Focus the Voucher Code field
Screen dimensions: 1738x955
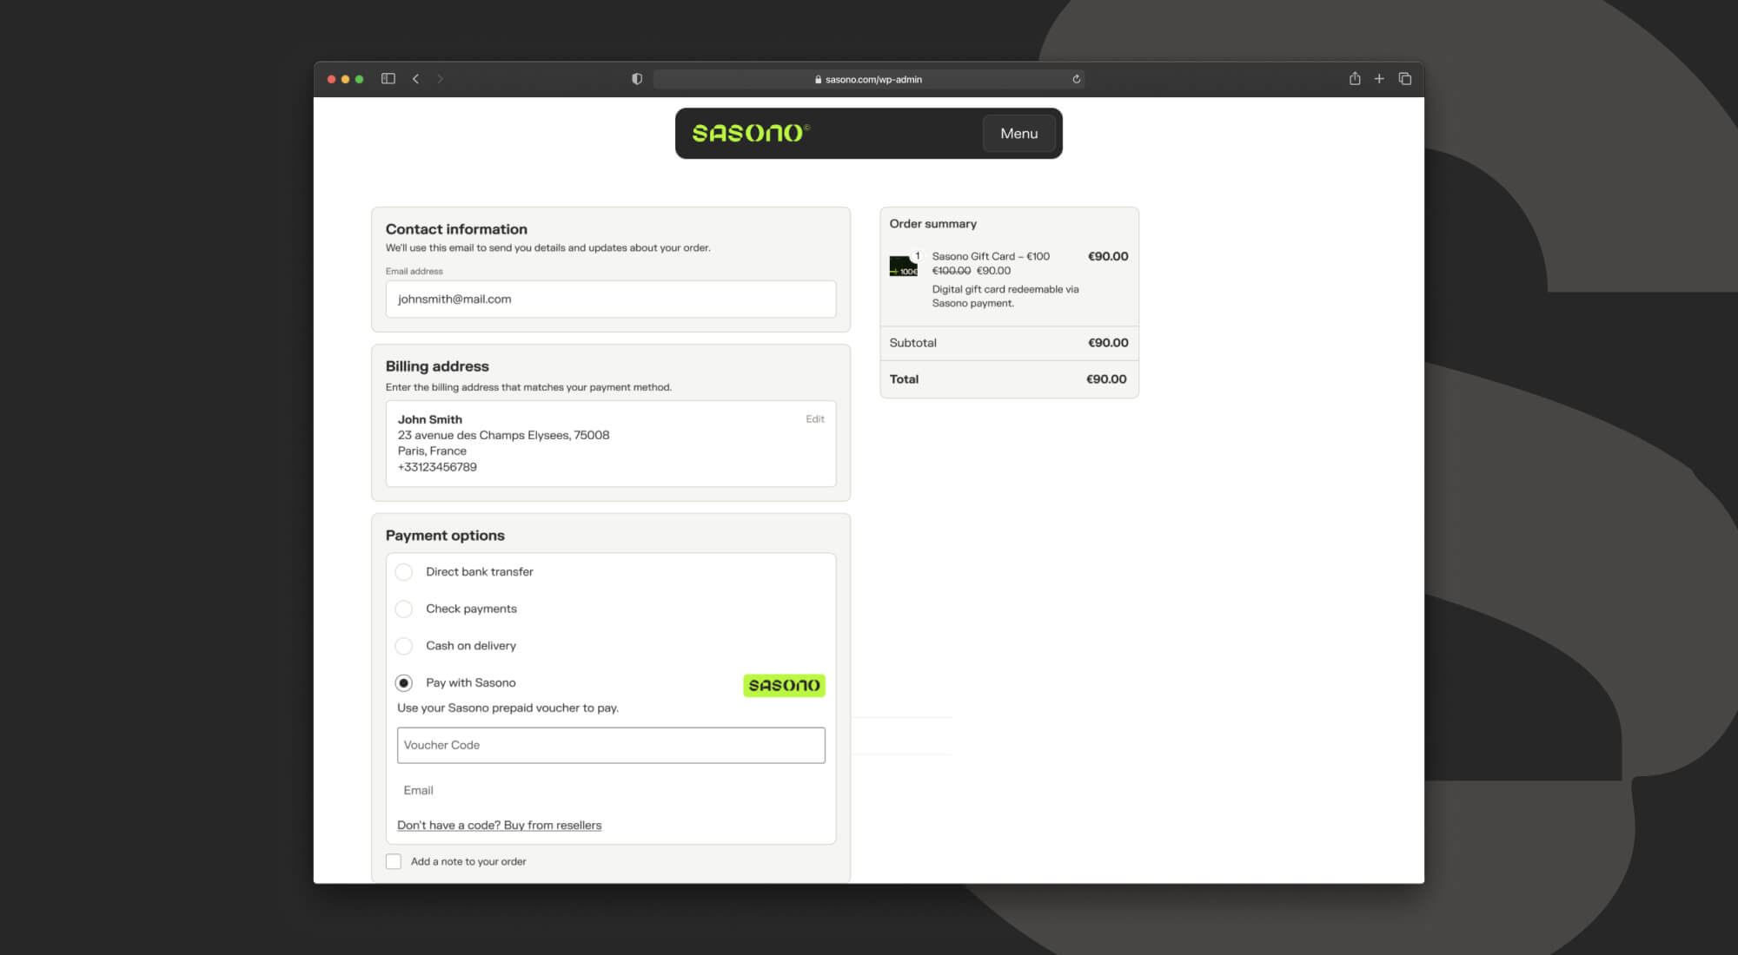click(x=610, y=745)
